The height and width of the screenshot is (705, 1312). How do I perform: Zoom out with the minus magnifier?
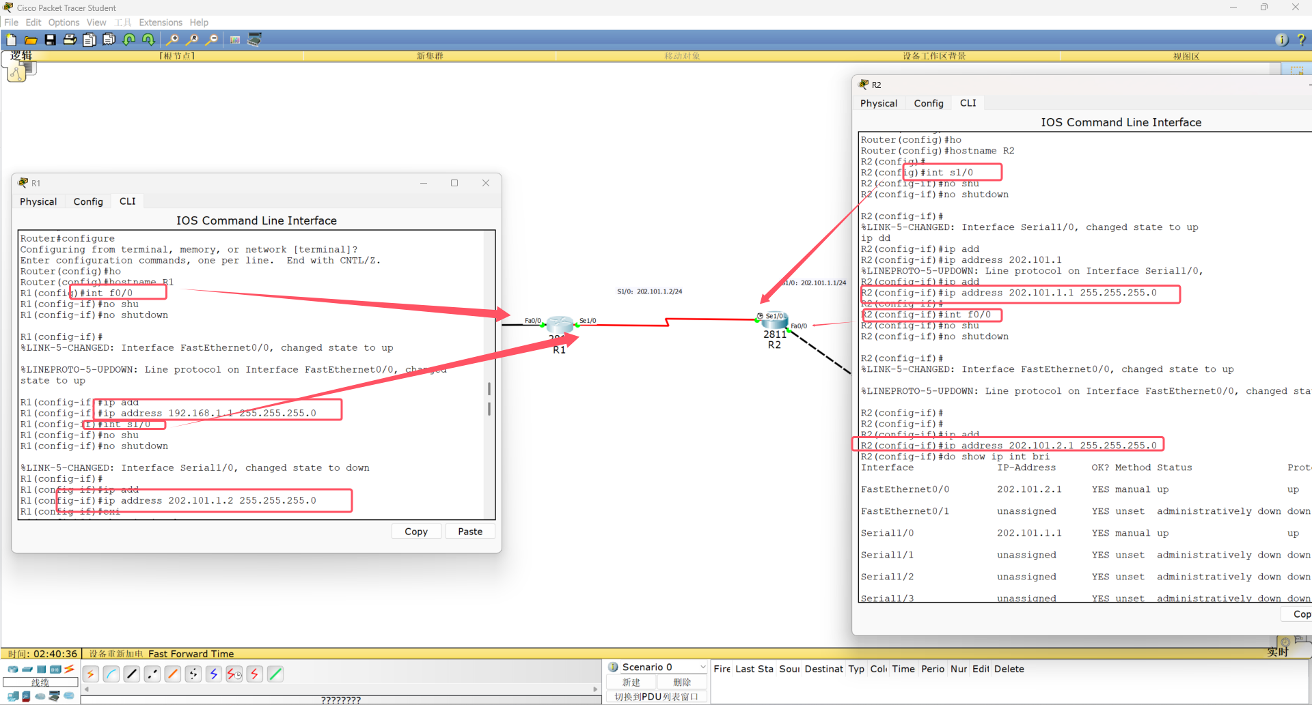(212, 40)
